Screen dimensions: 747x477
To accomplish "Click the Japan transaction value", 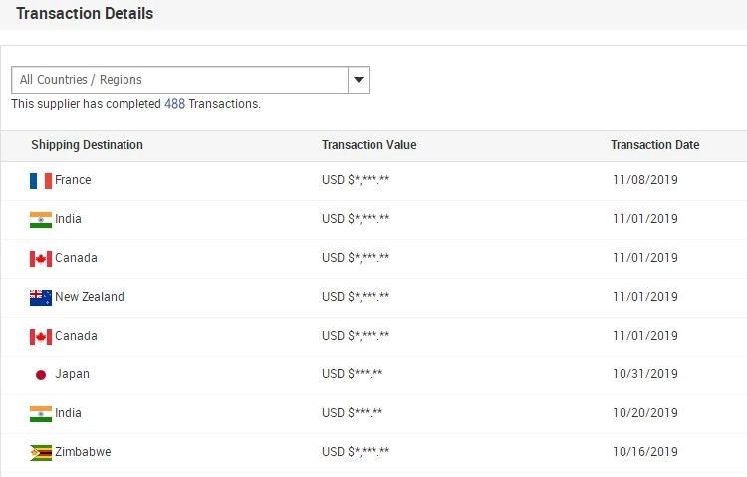I will (x=353, y=374).
